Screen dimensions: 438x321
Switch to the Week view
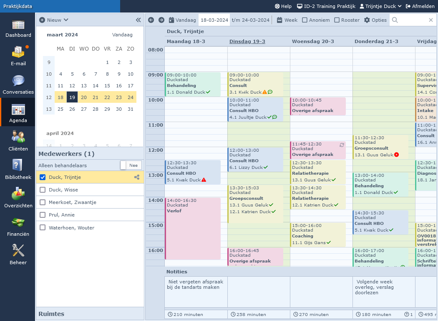(287, 20)
